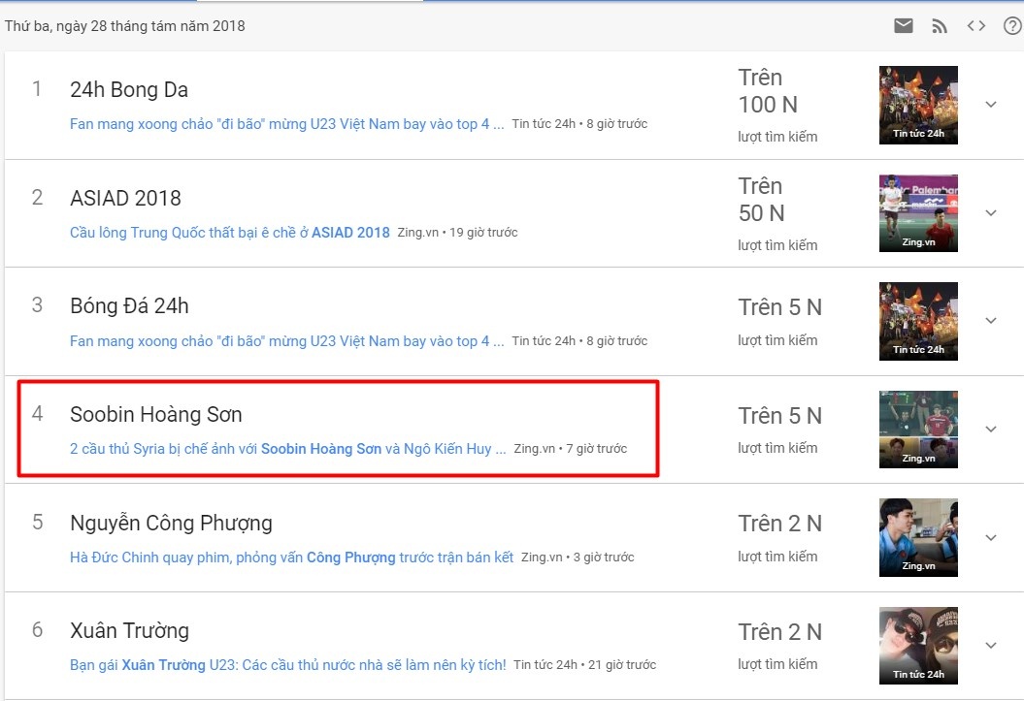Click the "24h Bong Da" trend title

click(x=129, y=89)
